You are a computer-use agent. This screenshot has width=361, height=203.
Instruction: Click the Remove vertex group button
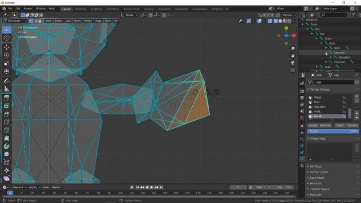coord(325,125)
